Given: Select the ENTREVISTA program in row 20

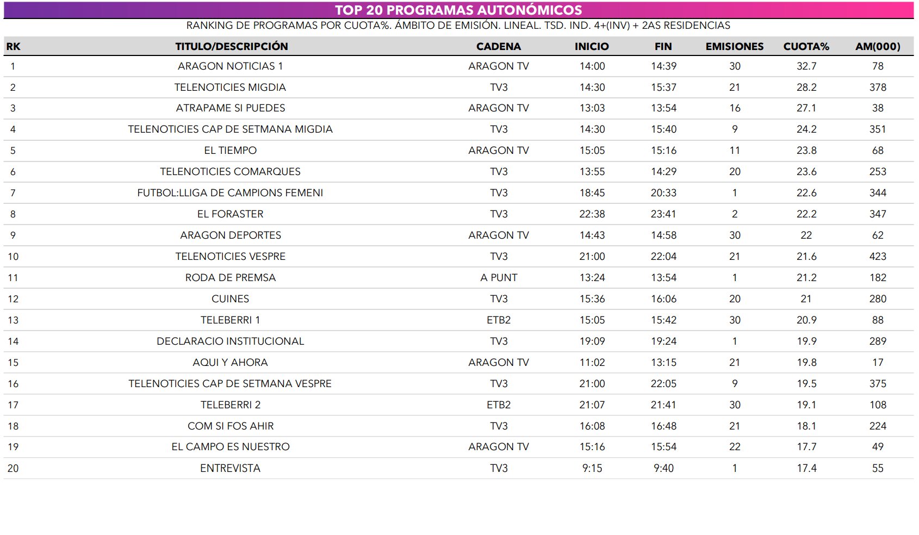Looking at the screenshot, I should click(230, 469).
